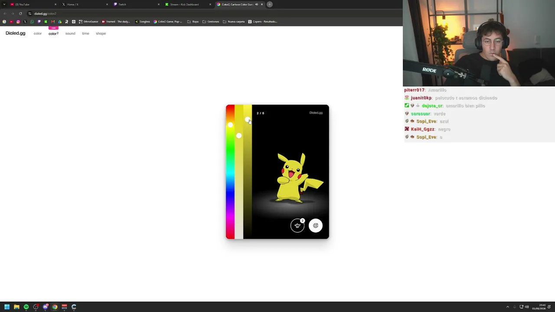Expand the Ropa bookmarks folder
This screenshot has width=555, height=312.
(x=193, y=22)
